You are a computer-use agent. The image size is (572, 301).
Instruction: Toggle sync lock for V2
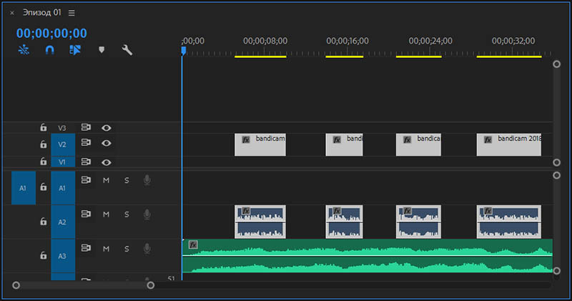point(86,142)
